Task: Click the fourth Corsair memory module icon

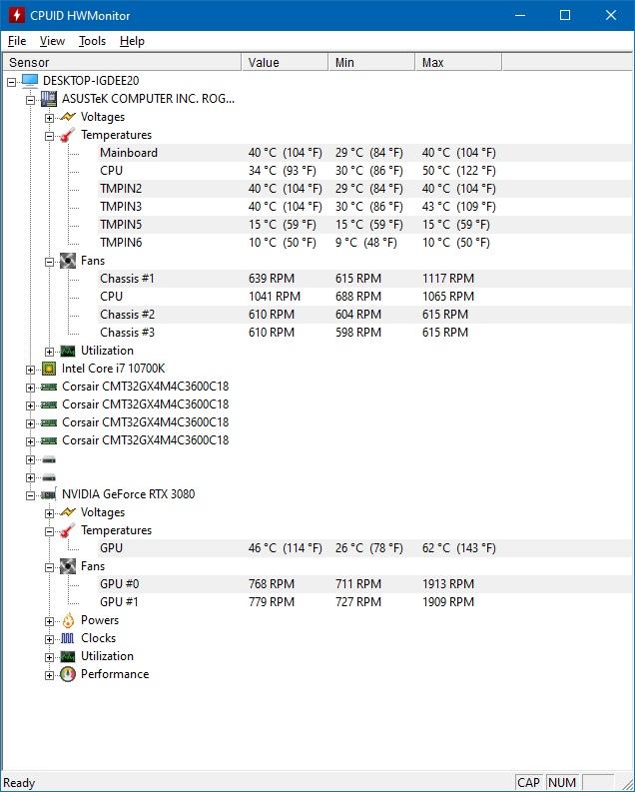Action: pos(49,440)
